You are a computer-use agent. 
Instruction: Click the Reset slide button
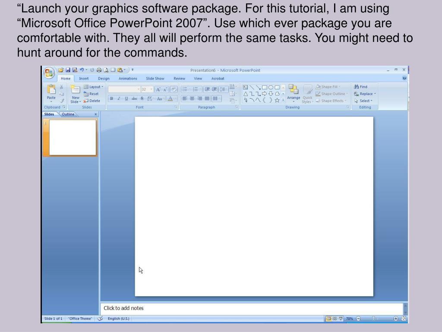(91, 94)
